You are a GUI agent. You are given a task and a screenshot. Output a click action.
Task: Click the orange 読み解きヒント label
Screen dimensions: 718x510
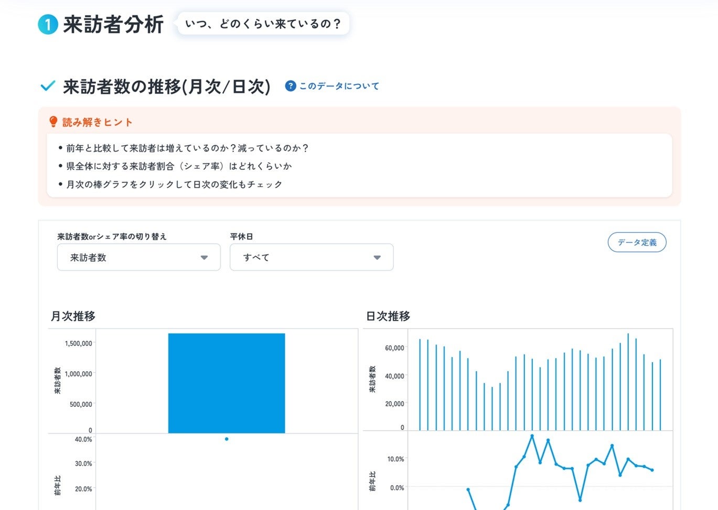(x=97, y=122)
